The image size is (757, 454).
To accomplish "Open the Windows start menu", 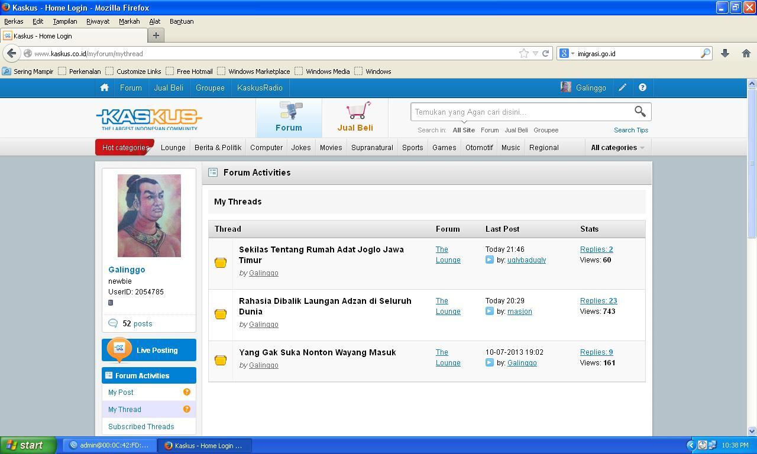I will point(28,445).
